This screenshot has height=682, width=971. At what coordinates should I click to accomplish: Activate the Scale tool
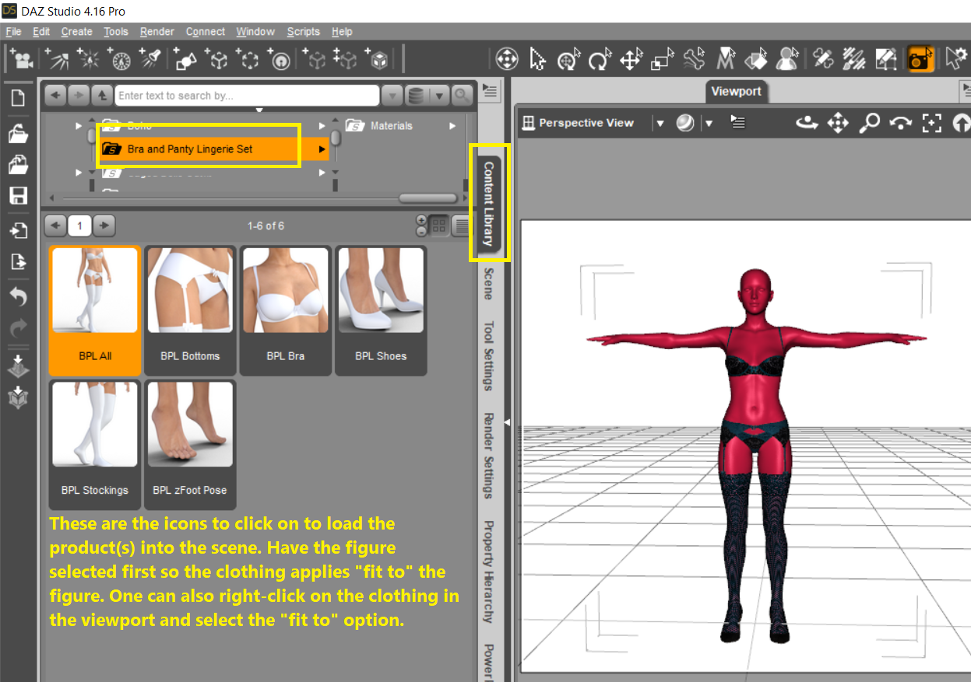tap(662, 59)
